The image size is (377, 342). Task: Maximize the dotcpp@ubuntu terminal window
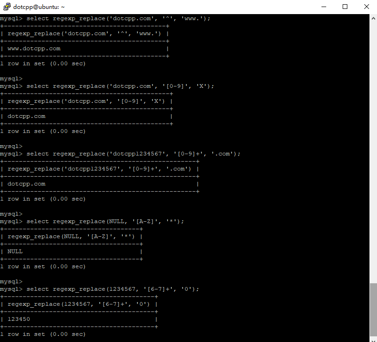coord(345,7)
